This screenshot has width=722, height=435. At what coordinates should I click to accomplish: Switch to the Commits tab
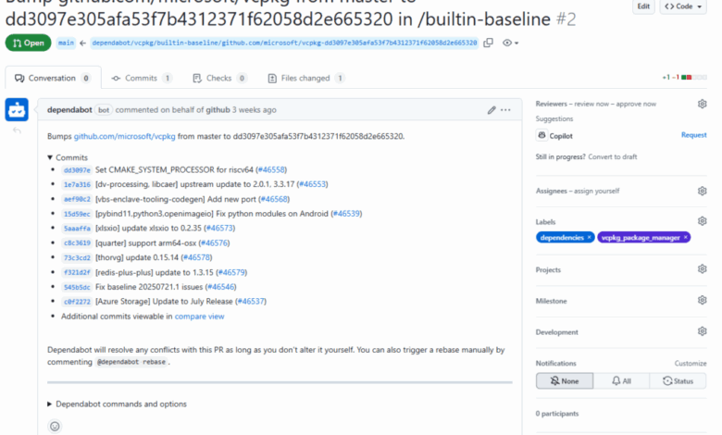pyautogui.click(x=142, y=79)
